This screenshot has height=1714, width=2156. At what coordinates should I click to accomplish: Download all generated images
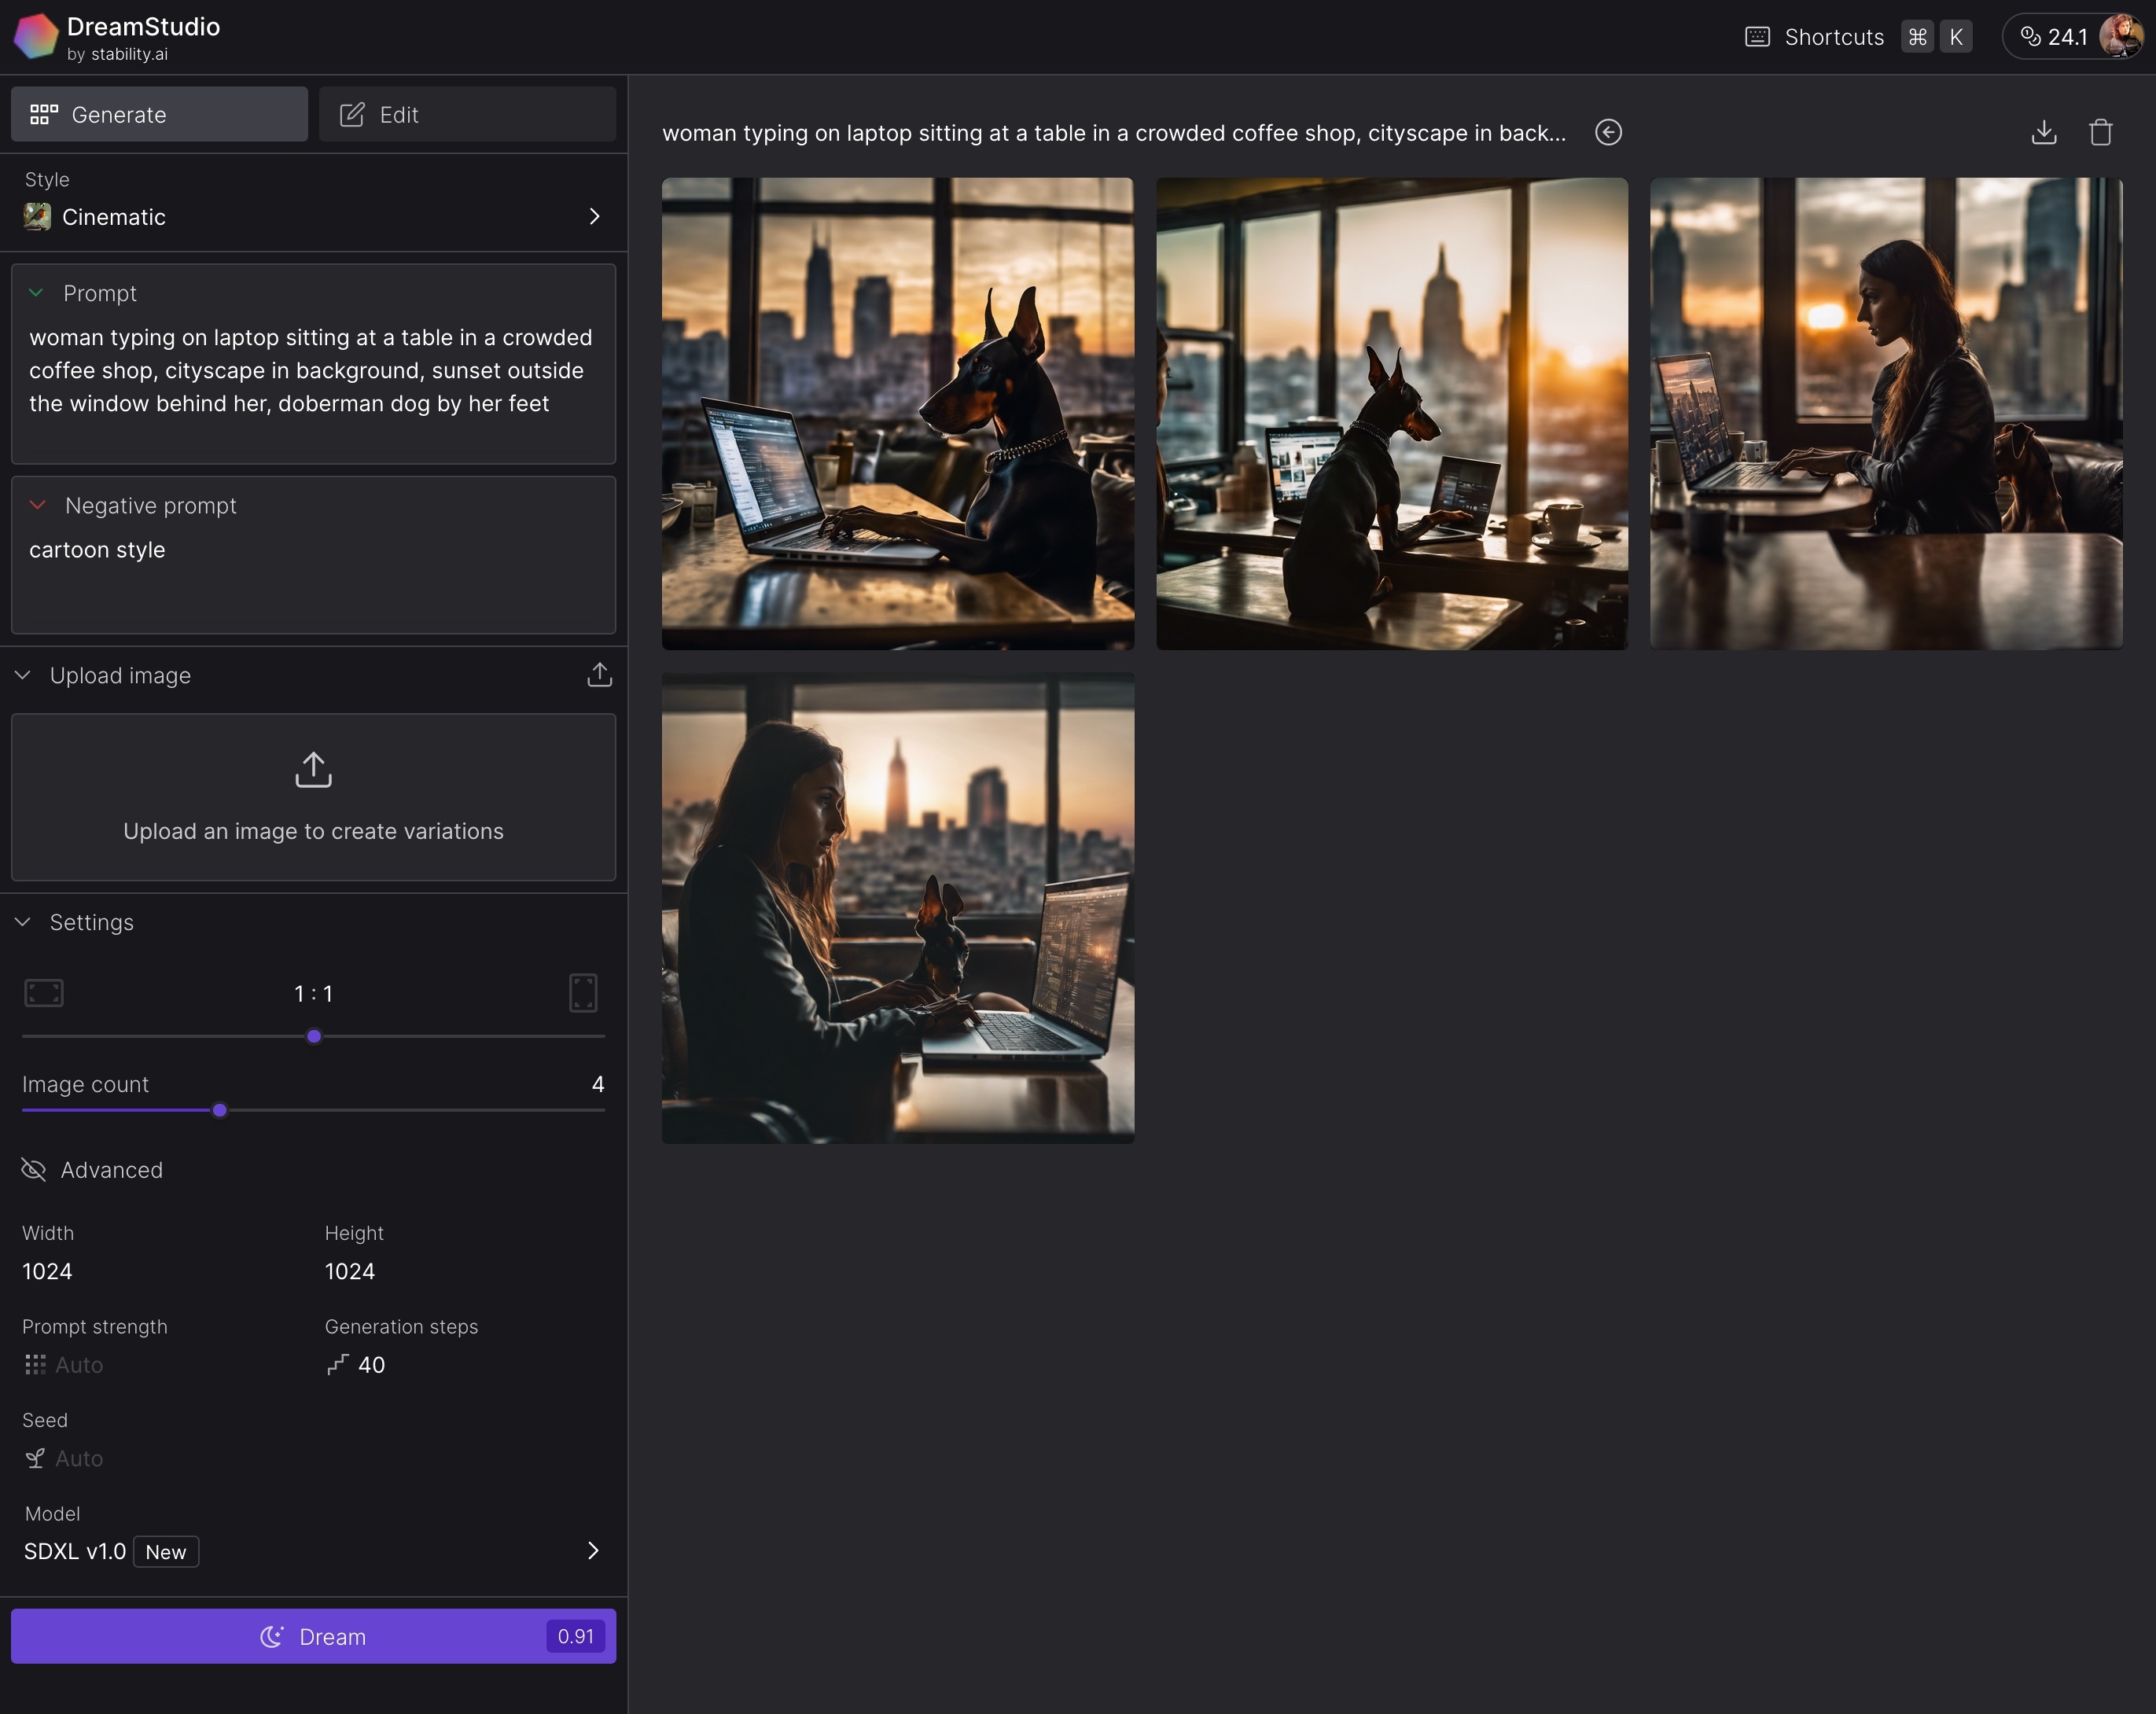click(2044, 132)
